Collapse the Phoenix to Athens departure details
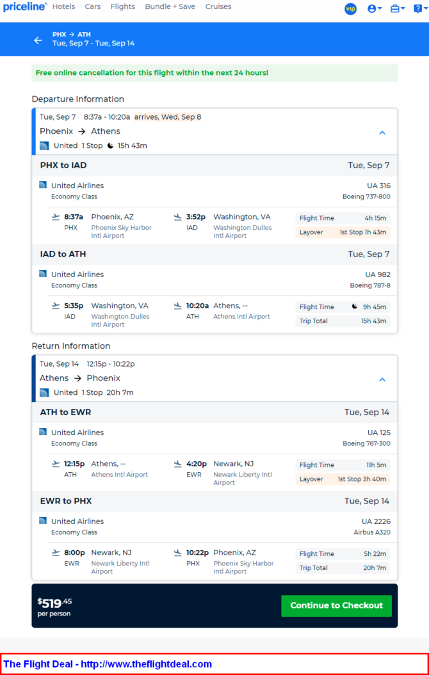 click(382, 132)
